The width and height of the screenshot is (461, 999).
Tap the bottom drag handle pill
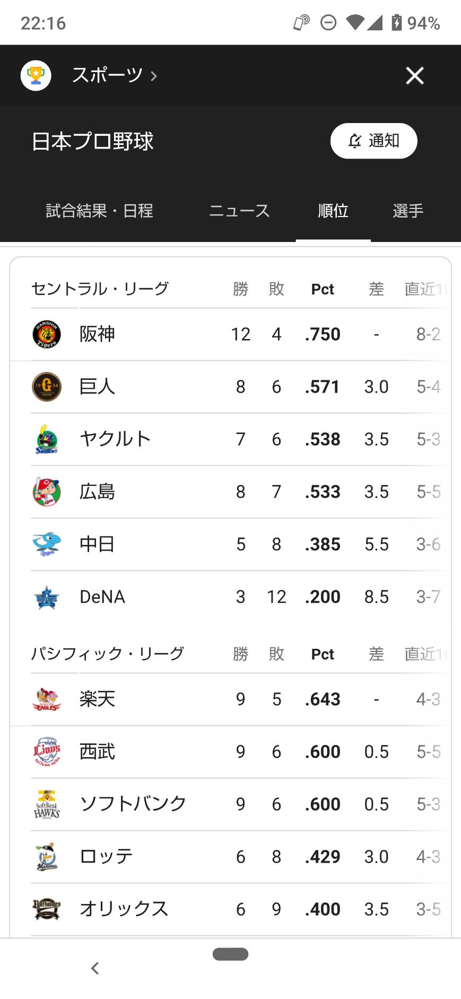click(230, 954)
